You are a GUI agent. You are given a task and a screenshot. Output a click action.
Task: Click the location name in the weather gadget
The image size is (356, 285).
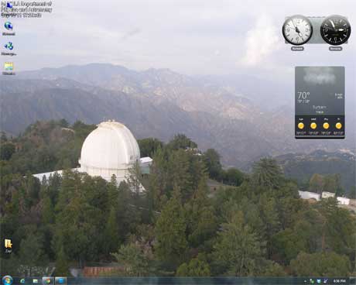click(320, 107)
